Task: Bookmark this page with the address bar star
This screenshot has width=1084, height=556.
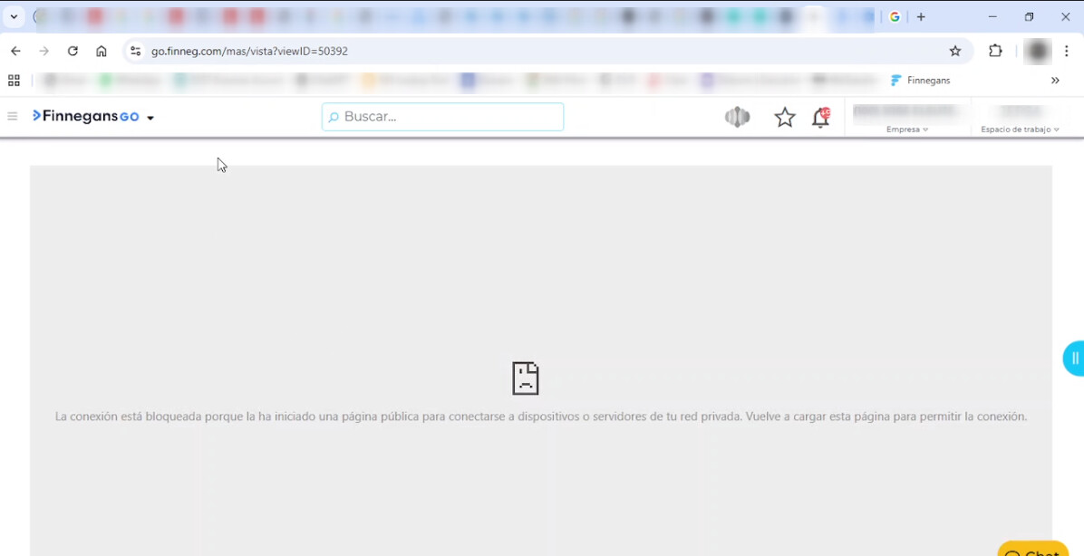Action: [954, 52]
